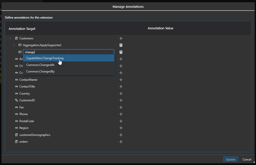Click the customerDemographics navigation icon

[16, 135]
